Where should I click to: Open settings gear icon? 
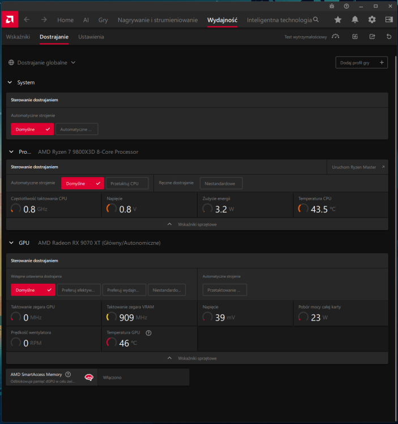372,20
